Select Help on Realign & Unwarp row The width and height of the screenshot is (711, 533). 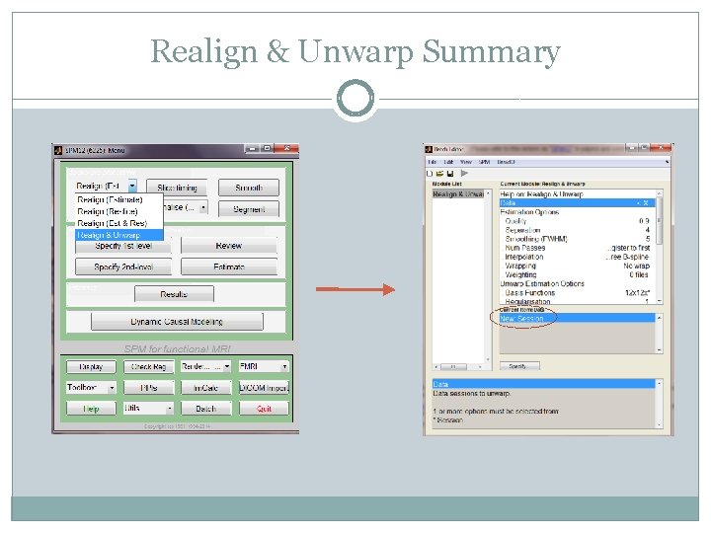tap(578, 194)
